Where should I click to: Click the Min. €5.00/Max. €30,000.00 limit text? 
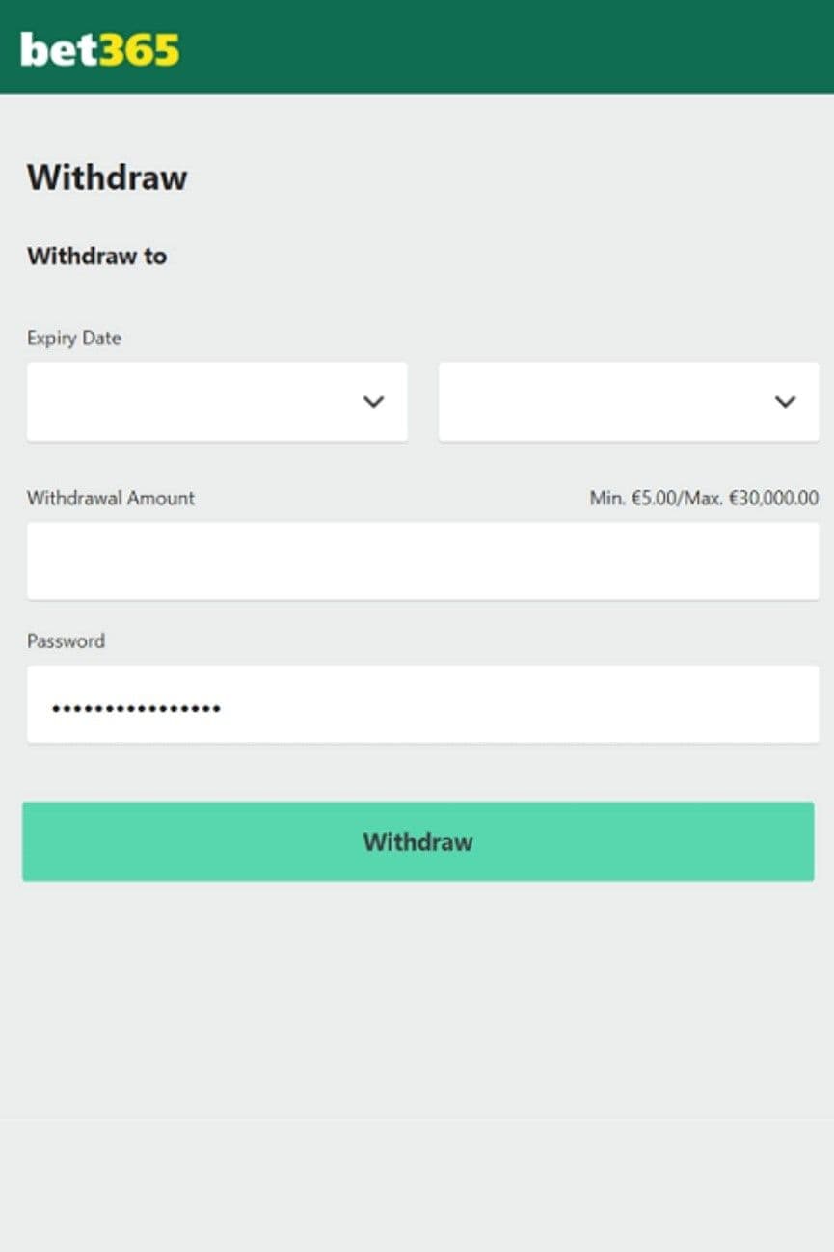coord(704,498)
